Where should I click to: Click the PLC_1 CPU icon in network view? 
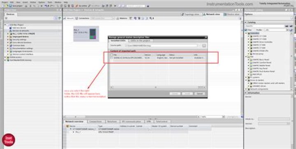click(x=92, y=34)
